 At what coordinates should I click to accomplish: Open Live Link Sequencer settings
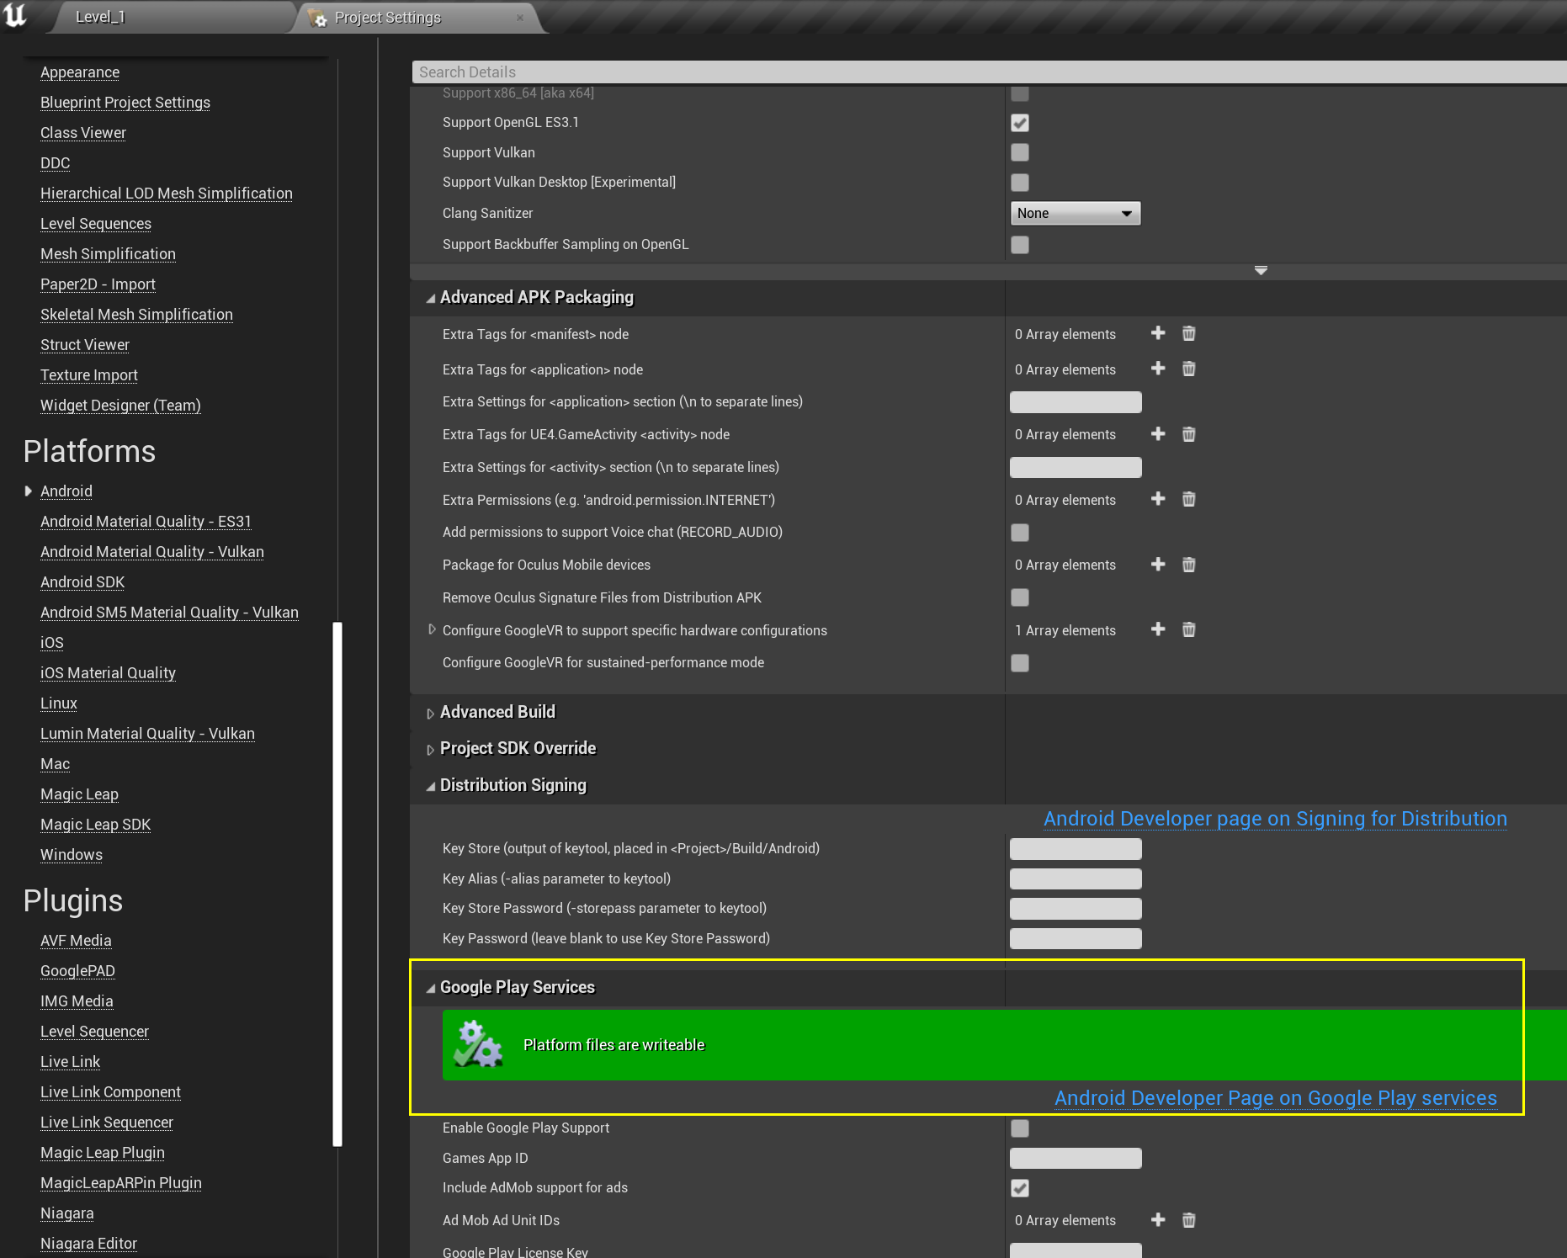tap(107, 1123)
